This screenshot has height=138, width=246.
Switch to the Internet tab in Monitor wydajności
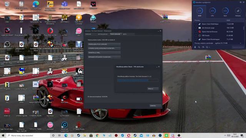[238, 12]
